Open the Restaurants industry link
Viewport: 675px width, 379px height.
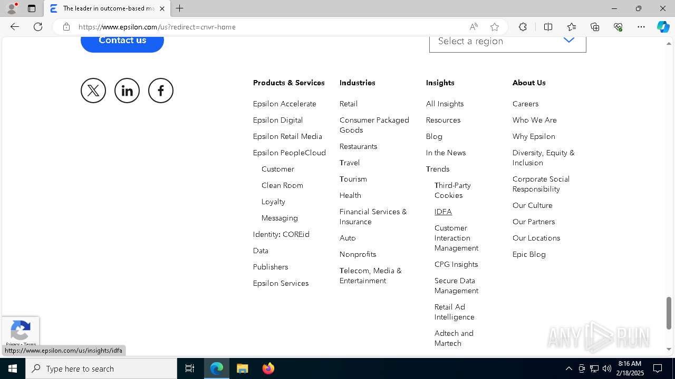pyautogui.click(x=358, y=146)
